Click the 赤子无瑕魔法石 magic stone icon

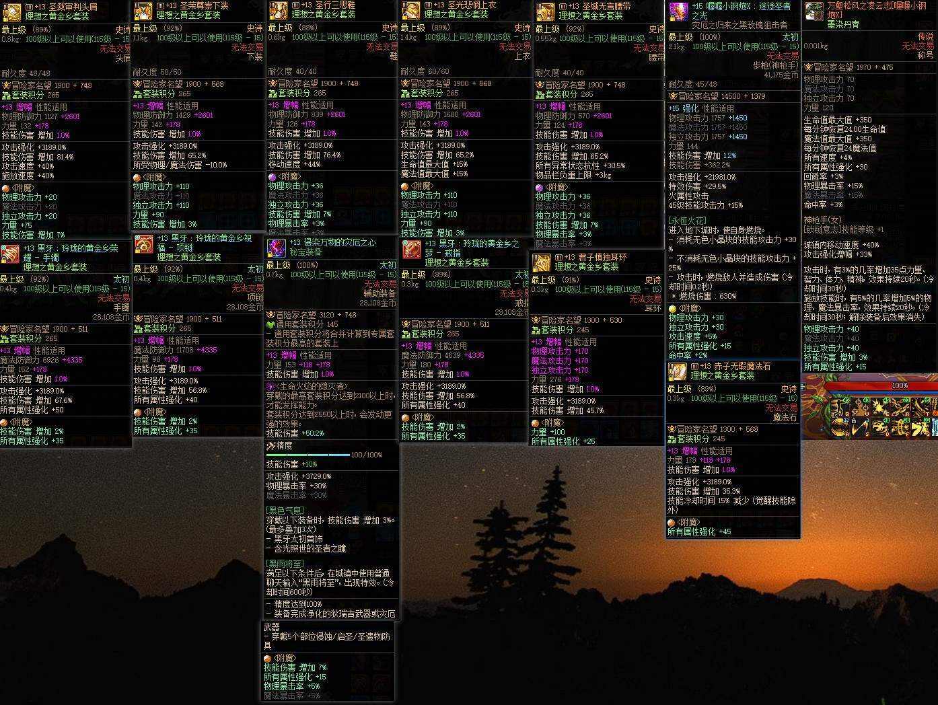(x=677, y=371)
